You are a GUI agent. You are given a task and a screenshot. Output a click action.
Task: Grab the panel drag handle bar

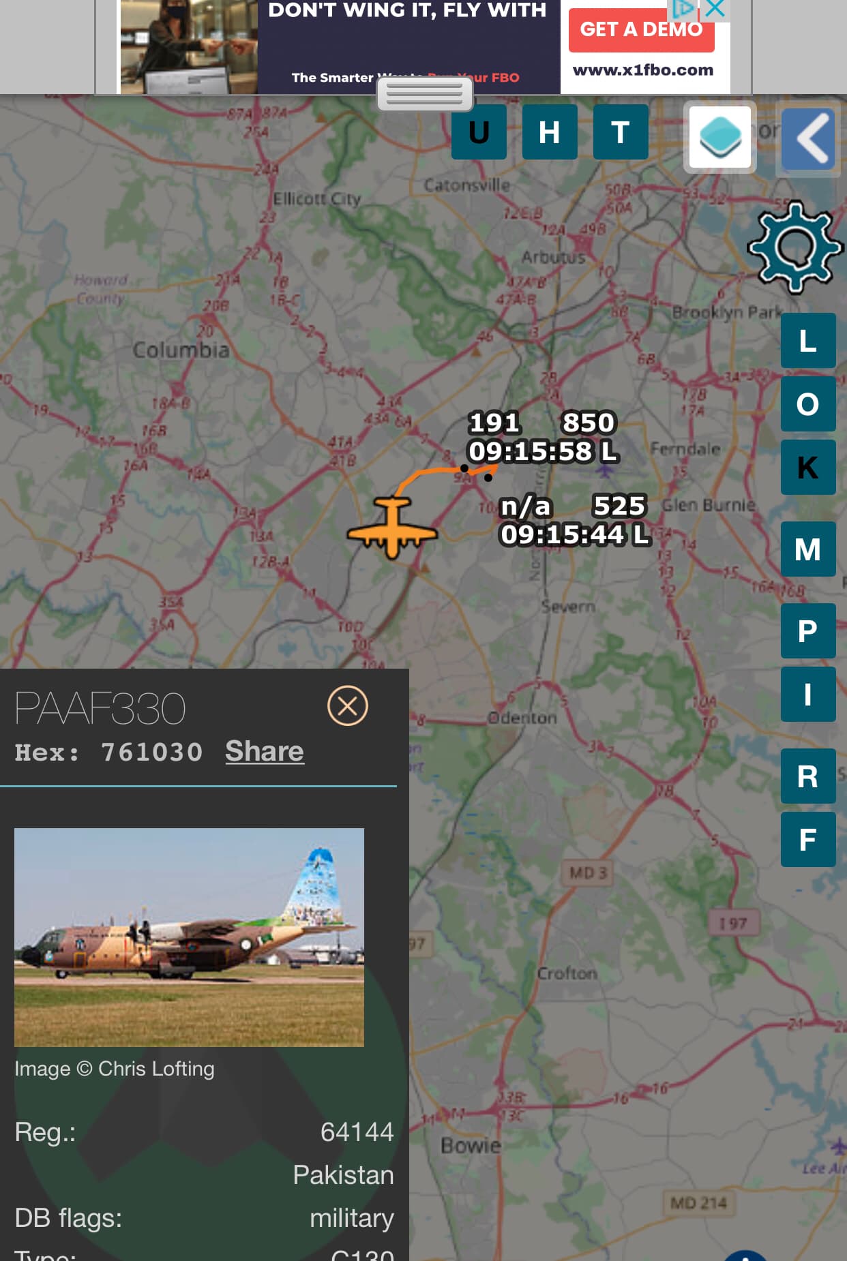[425, 93]
